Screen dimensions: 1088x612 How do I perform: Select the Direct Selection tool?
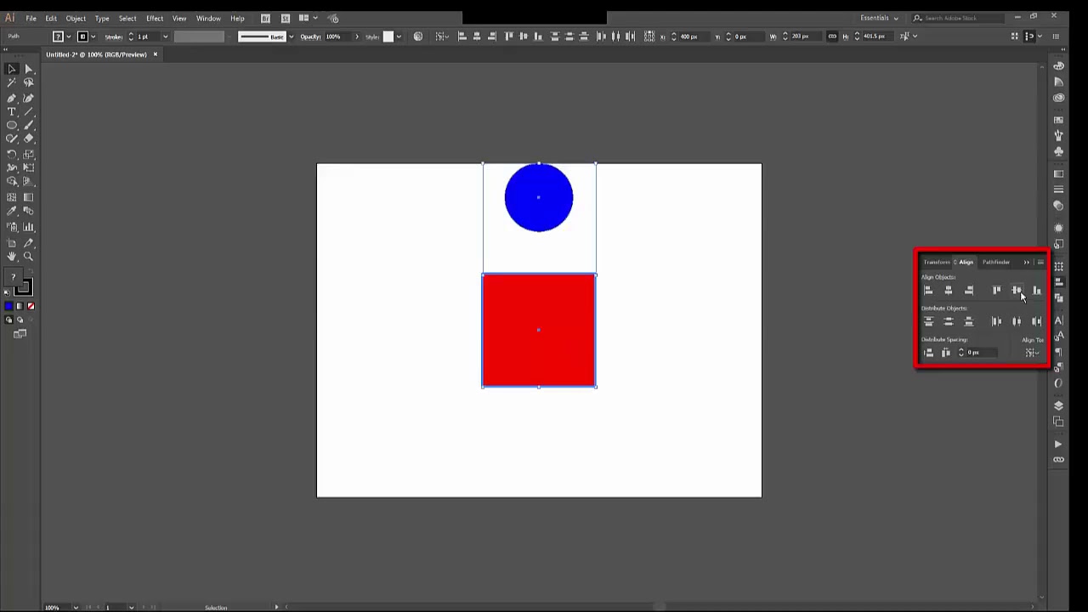(x=28, y=69)
